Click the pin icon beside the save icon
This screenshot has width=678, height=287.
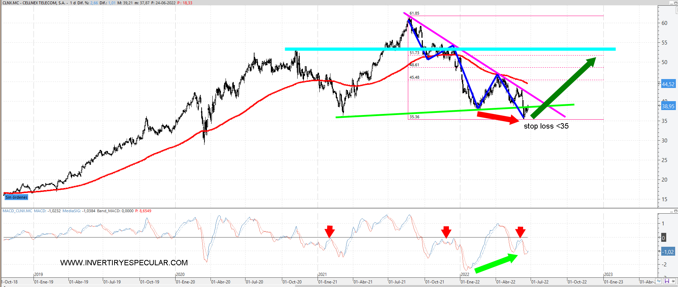tap(673, 281)
